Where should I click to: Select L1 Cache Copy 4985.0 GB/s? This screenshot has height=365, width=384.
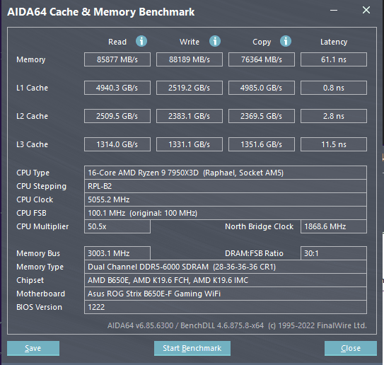pyautogui.click(x=262, y=88)
